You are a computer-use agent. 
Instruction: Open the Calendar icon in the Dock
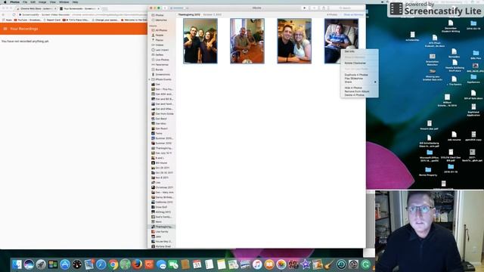pos(197,264)
